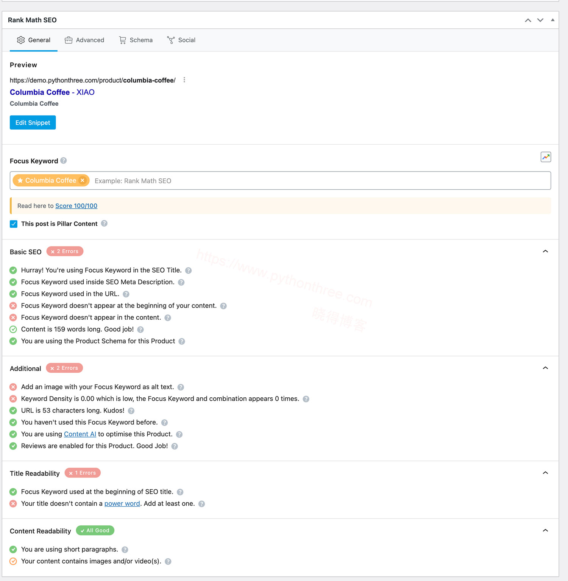Click the 2 Errors badge beside Basic SEO
This screenshot has width=568, height=581.
(x=65, y=251)
